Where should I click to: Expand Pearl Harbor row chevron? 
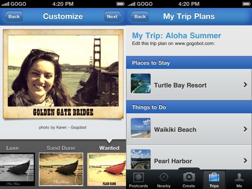[245, 161]
